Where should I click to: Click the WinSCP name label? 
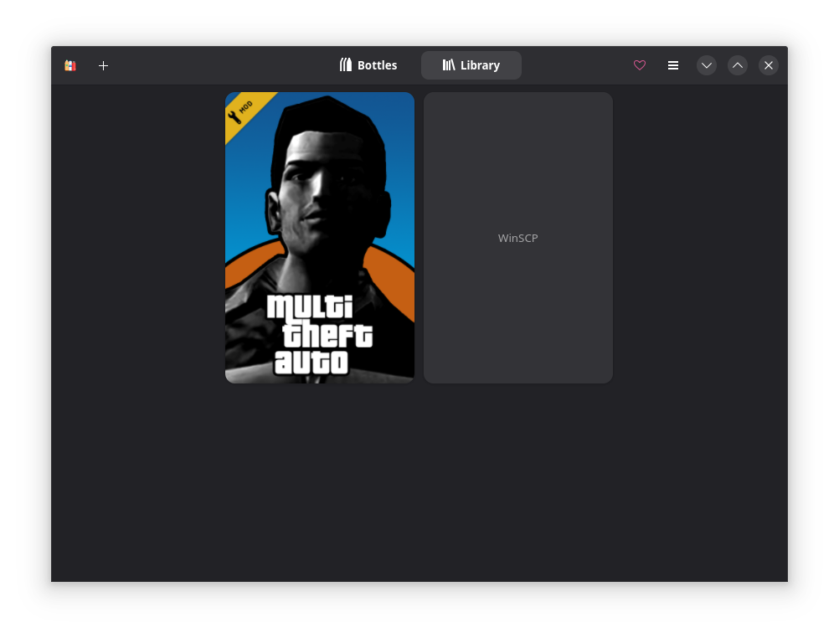click(x=518, y=239)
